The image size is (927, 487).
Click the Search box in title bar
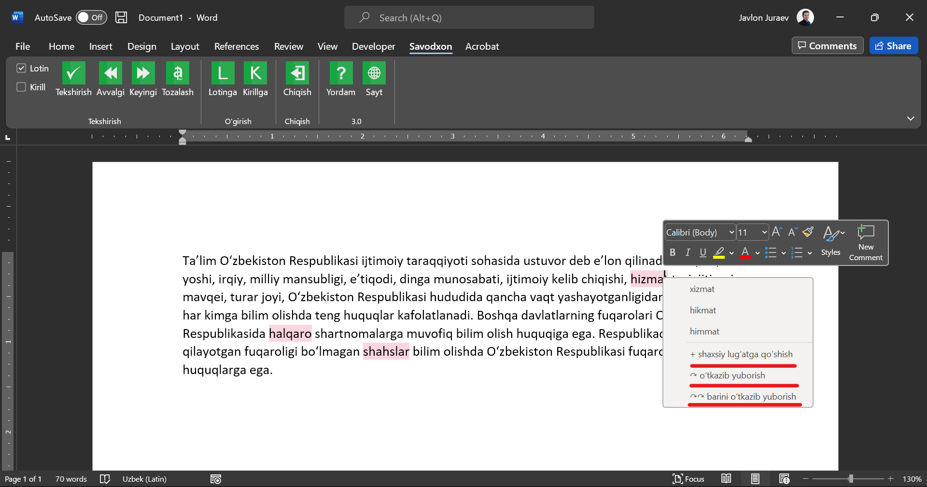tap(469, 18)
